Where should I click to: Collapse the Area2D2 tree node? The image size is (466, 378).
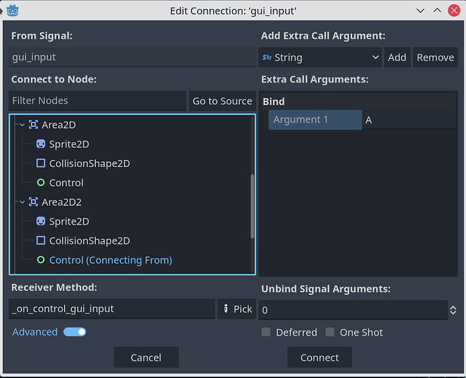point(22,202)
